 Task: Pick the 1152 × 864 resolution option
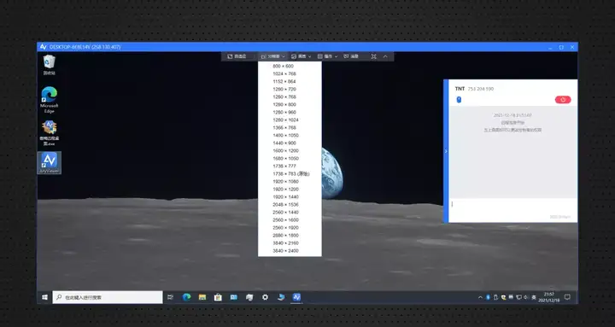point(290,82)
